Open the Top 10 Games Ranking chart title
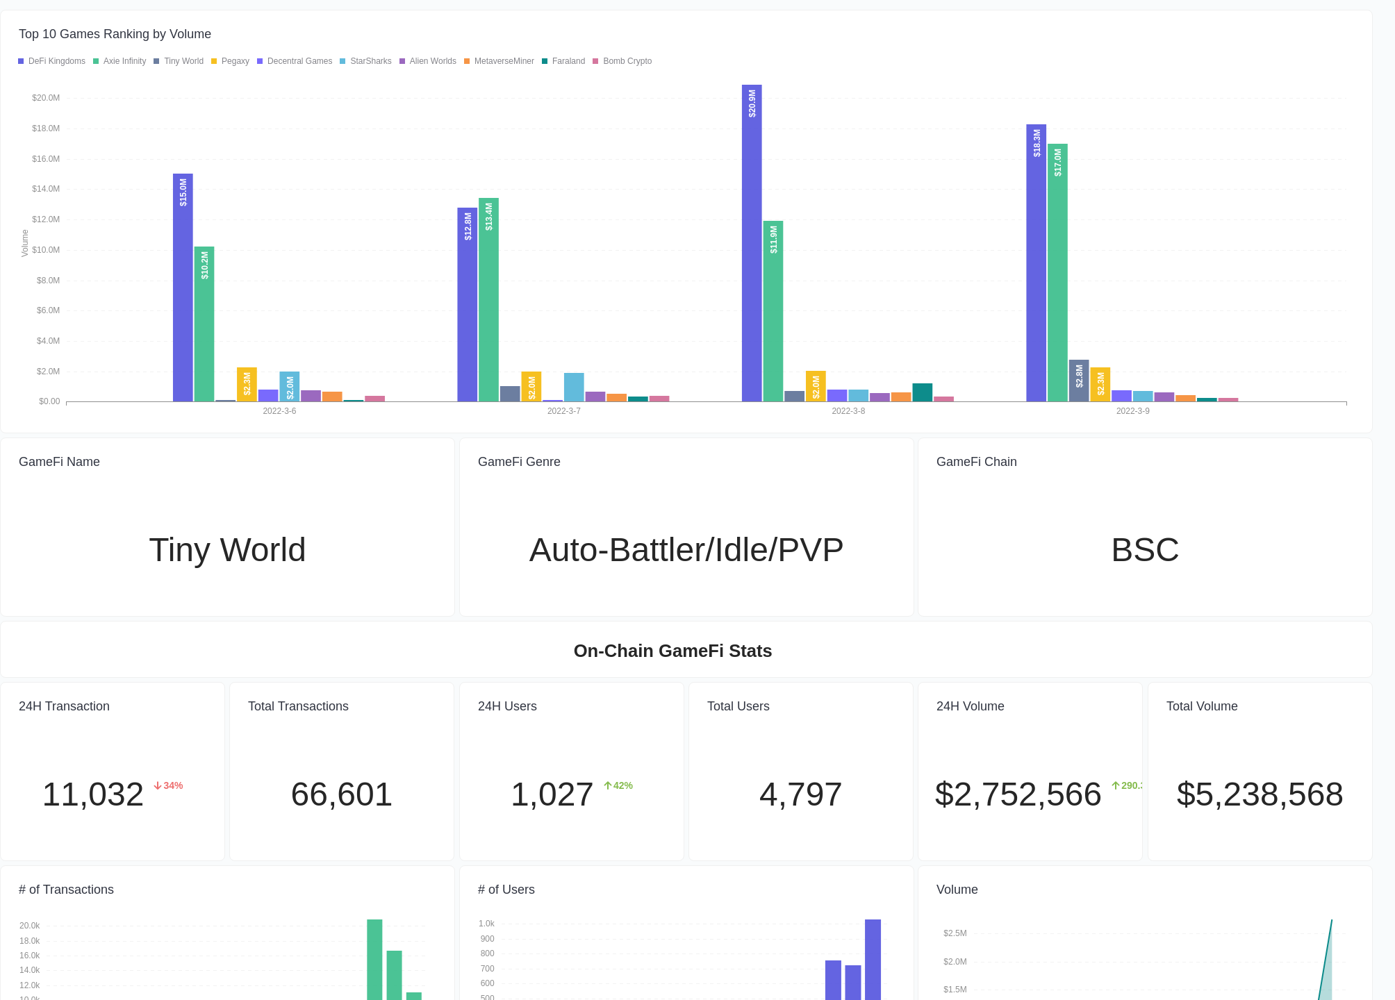Image resolution: width=1395 pixels, height=1000 pixels. pos(115,34)
